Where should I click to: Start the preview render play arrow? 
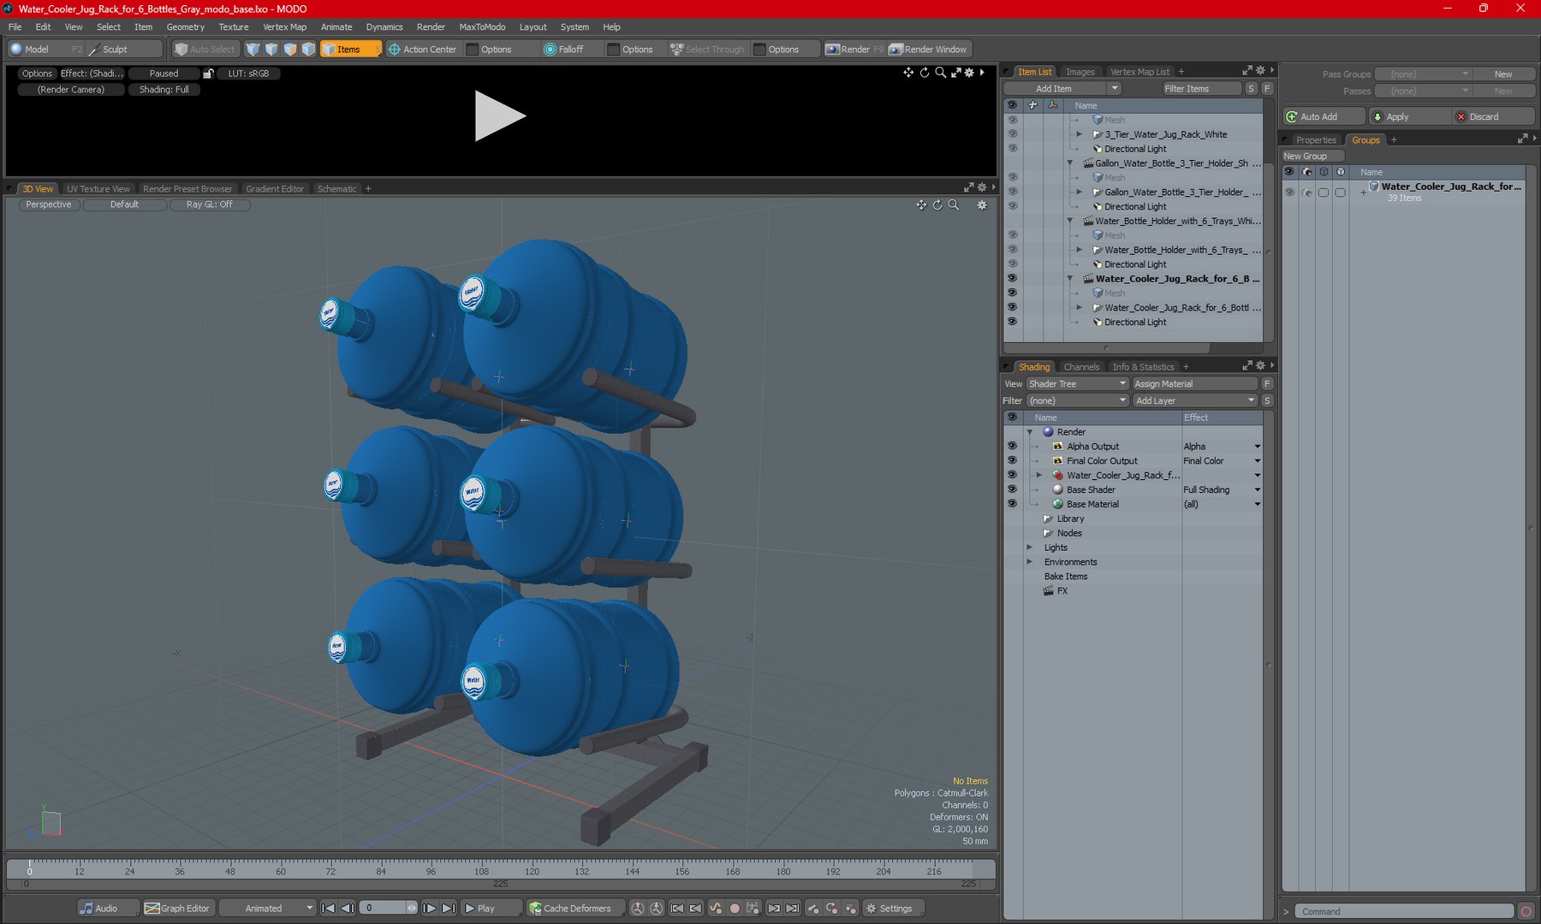500,115
